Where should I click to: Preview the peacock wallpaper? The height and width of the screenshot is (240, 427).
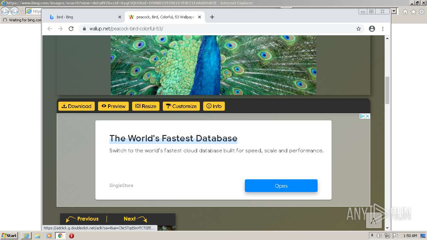point(113,106)
